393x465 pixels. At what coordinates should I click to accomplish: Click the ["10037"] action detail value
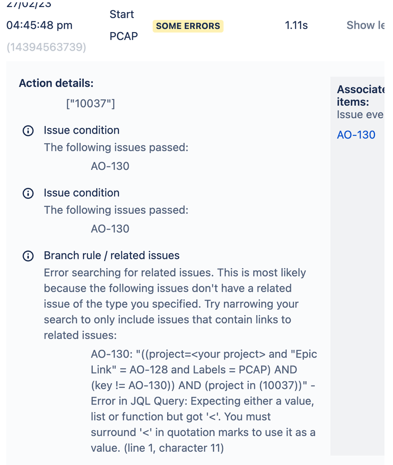[x=90, y=103]
